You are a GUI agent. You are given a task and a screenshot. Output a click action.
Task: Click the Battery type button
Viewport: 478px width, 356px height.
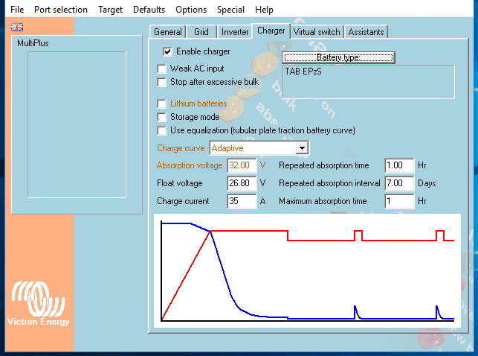pyautogui.click(x=338, y=57)
